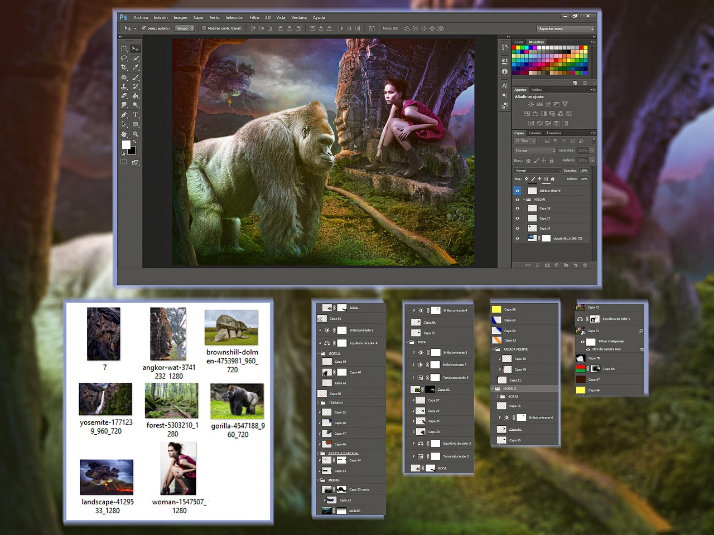714x535 pixels.
Task: Switch to the Canales tab
Action: pyautogui.click(x=535, y=133)
